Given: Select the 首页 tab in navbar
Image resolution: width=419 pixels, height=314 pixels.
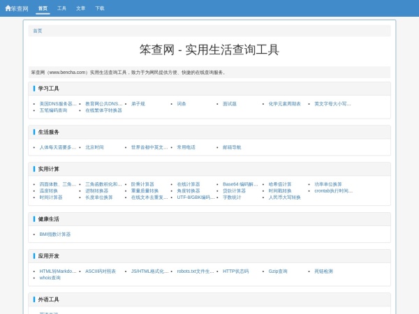Looking at the screenshot, I should pyautogui.click(x=43, y=8).
